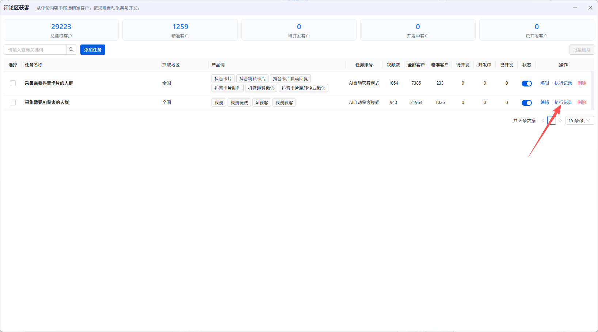Click the 抖音卡片 product tag
This screenshot has height=332, width=598.
223,79
